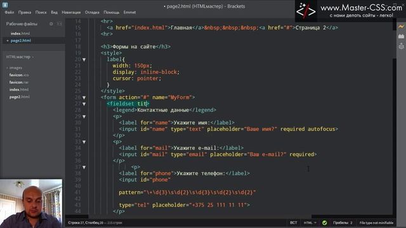This screenshot has height=228, width=406.
Task: Open favicon.rar in file tree
Action: tap(18, 82)
